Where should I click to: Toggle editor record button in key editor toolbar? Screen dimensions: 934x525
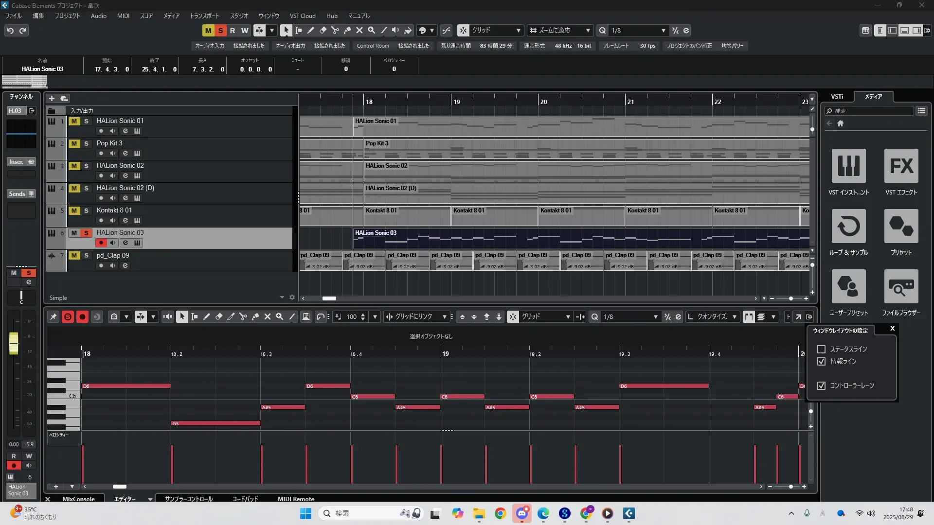[x=82, y=317]
